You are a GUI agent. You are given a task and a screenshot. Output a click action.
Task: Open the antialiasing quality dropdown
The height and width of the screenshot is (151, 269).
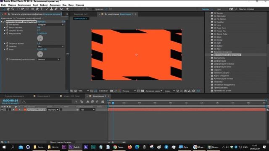pyautogui.click(x=49, y=59)
